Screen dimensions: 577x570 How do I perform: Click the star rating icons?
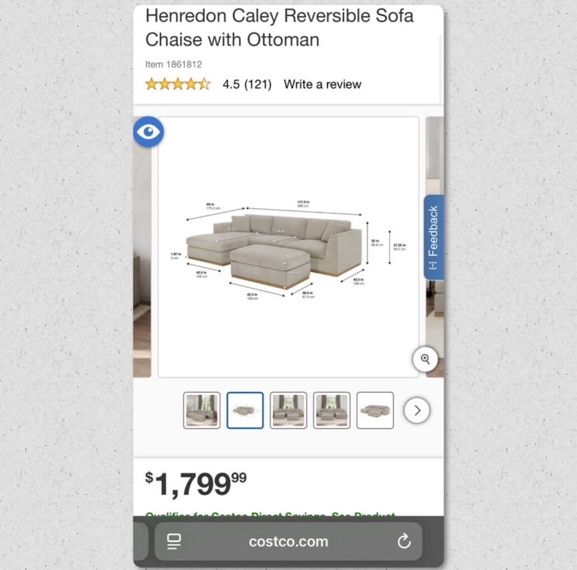178,84
